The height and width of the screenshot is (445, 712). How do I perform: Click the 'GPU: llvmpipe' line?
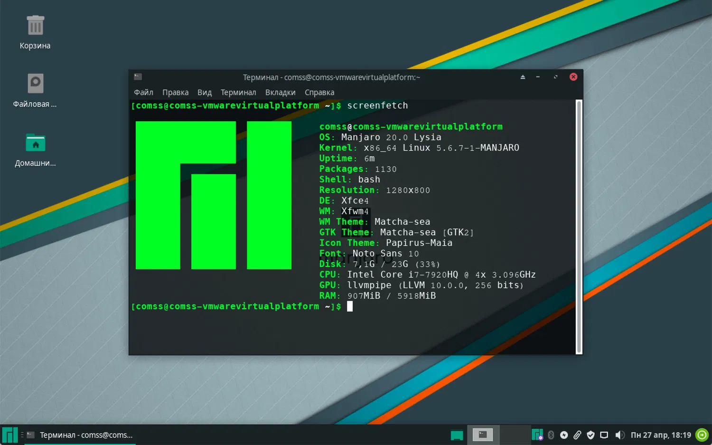422,285
